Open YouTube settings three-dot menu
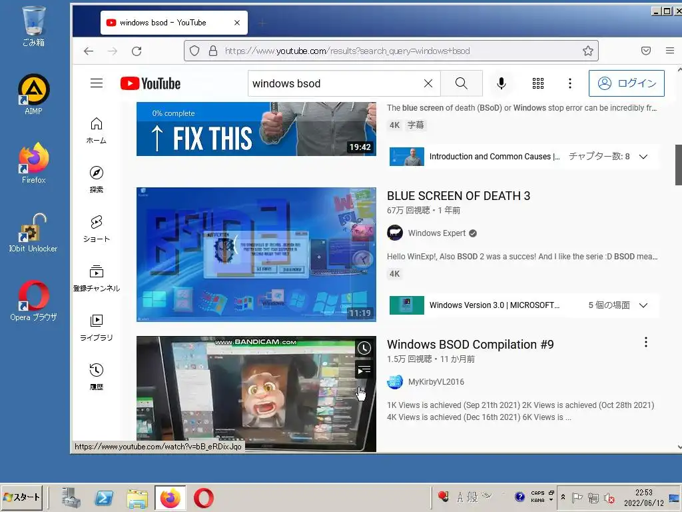Screen dimensions: 682x512 click(570, 83)
